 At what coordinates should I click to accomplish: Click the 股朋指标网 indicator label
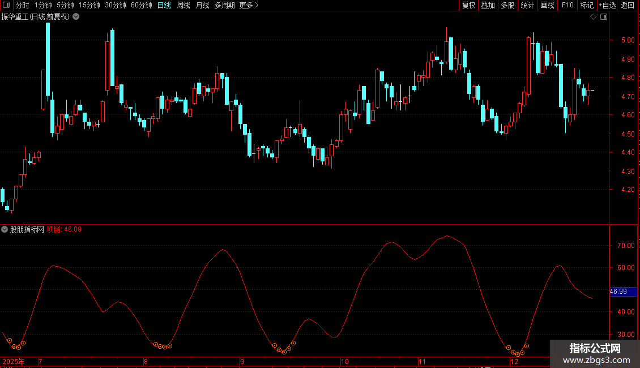pyautogui.click(x=27, y=229)
